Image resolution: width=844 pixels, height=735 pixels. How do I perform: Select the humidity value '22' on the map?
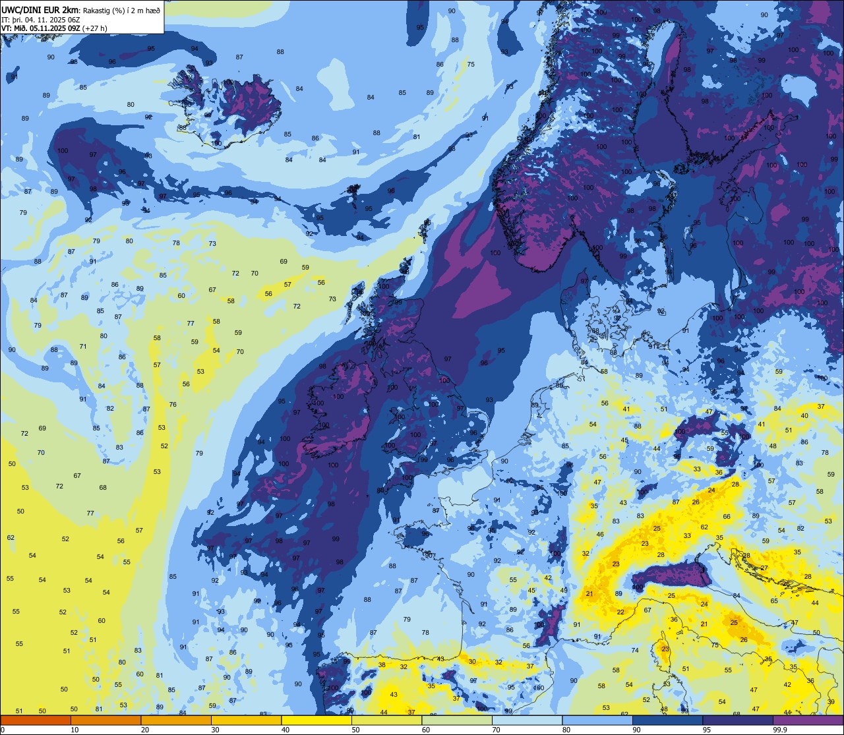point(620,612)
